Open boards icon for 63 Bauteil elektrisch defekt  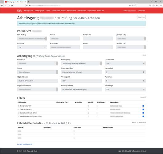coord(143,113)
